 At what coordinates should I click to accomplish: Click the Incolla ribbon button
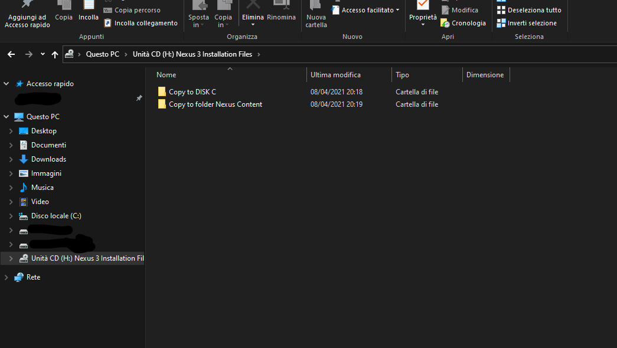tap(89, 11)
